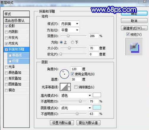149x130 pixels.
Task: Click the layer style preview thumbnail
Action: (x=134, y=46)
